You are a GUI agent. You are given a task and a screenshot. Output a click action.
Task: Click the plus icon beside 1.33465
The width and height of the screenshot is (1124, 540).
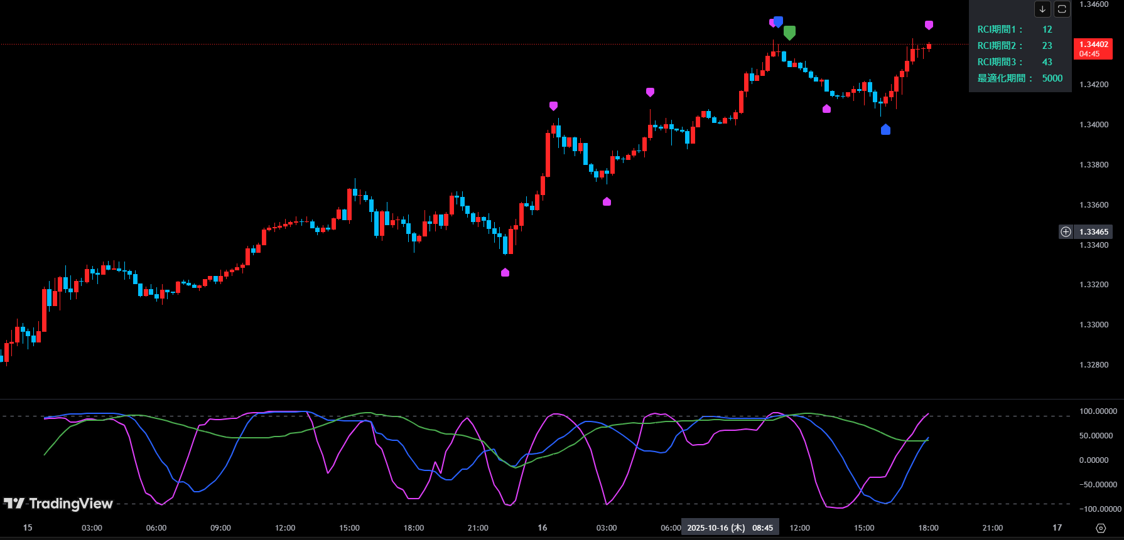1066,232
